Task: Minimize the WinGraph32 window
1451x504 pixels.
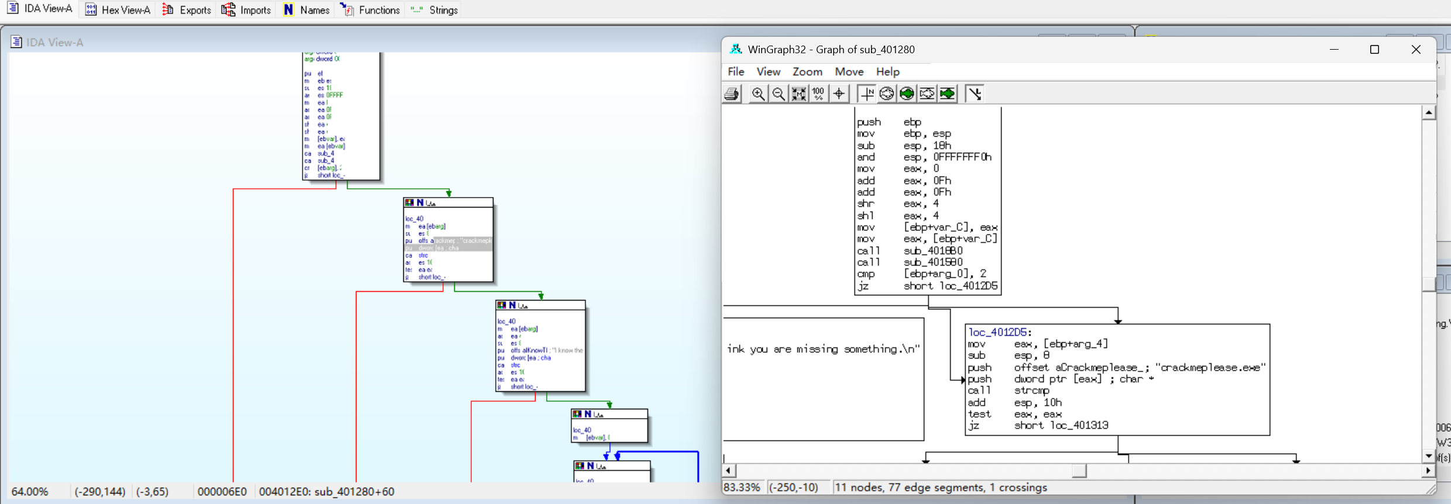Action: pyautogui.click(x=1335, y=50)
